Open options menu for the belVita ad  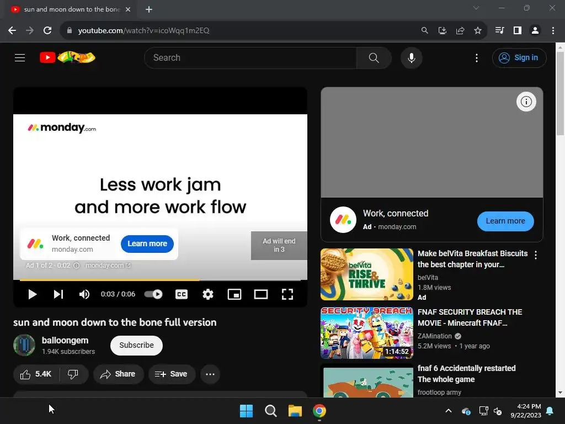click(x=536, y=255)
